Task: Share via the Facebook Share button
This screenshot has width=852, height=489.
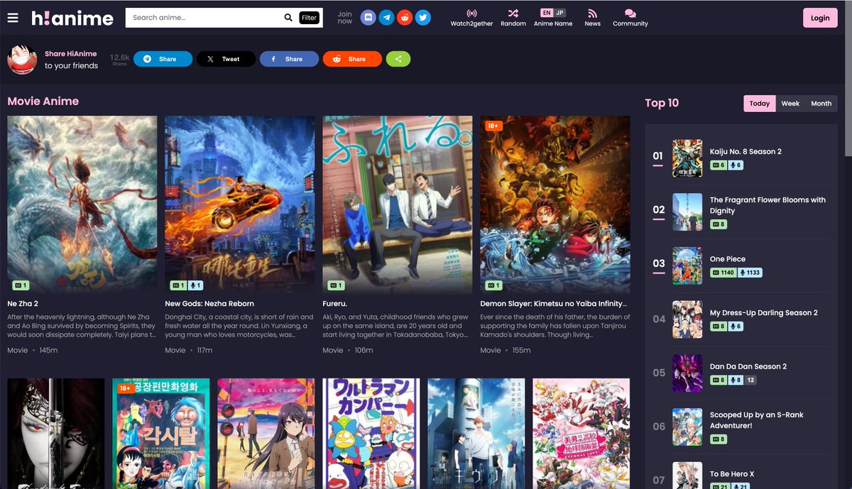Action: (289, 59)
